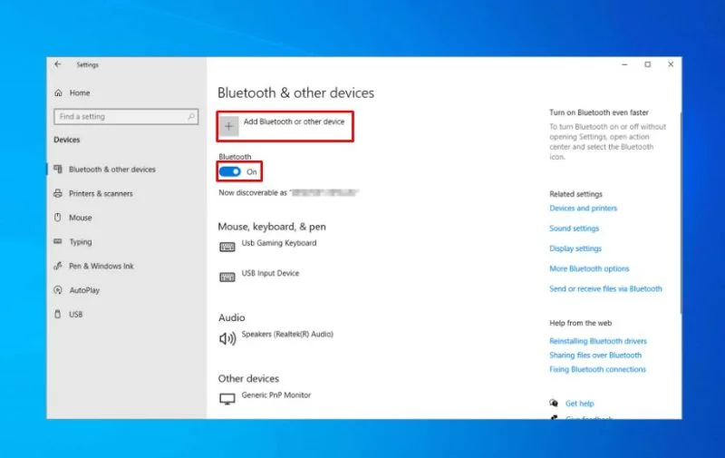Open AutoPlay settings page
The image size is (725, 458).
84,290
